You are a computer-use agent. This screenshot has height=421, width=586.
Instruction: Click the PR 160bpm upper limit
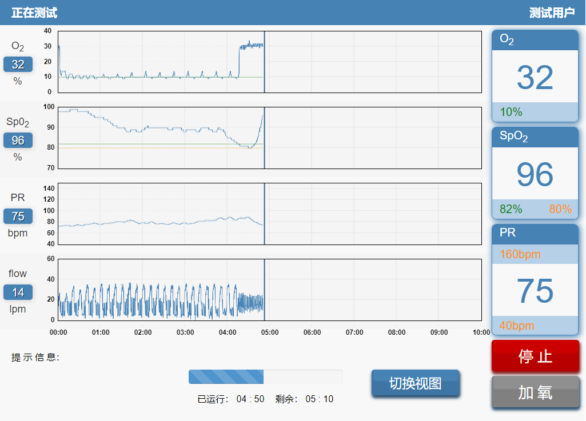coord(520,254)
